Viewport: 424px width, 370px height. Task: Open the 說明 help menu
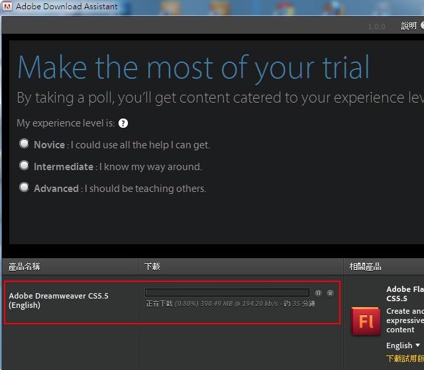tap(409, 26)
